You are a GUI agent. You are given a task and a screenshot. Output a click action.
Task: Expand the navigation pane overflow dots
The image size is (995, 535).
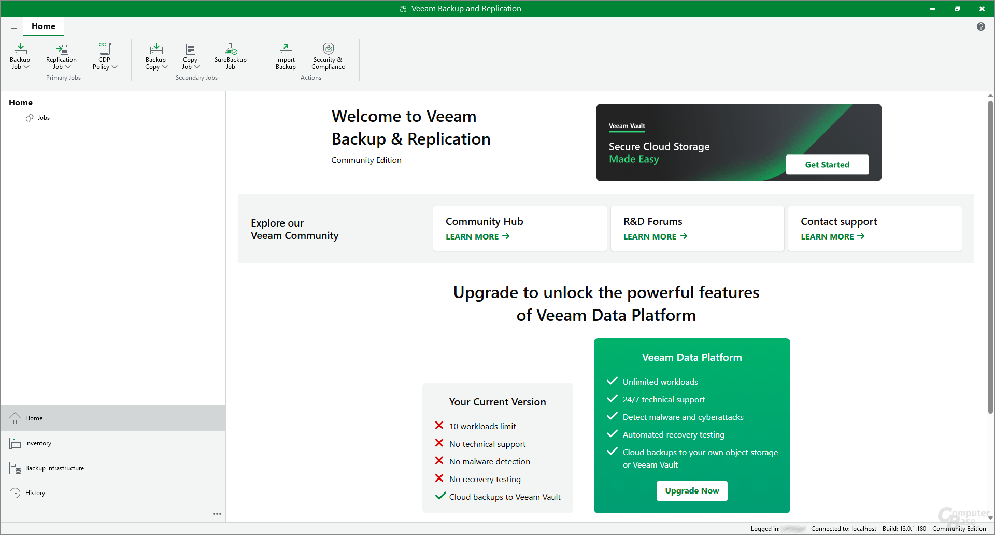(217, 514)
